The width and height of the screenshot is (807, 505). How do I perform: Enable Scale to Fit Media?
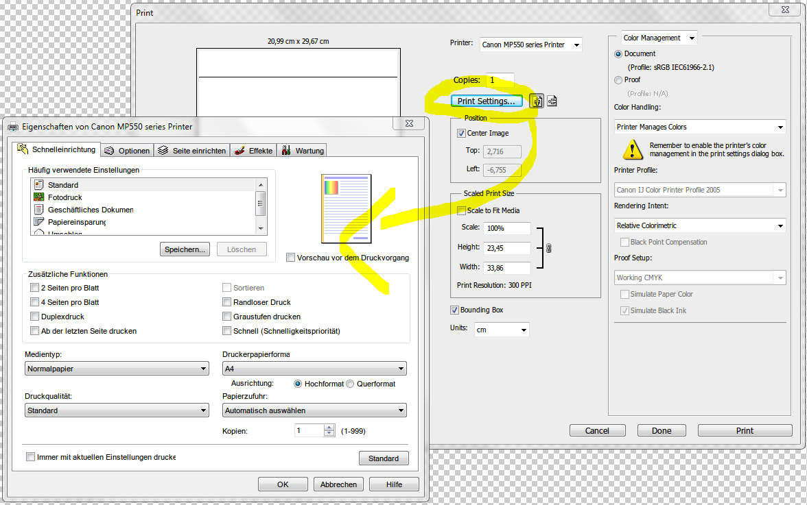tap(461, 210)
